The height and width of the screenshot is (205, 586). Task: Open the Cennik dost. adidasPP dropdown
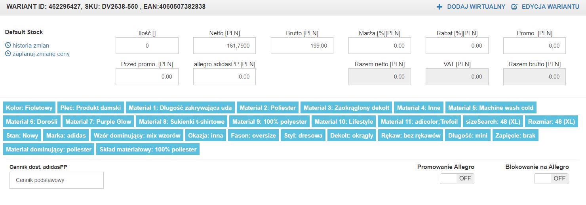click(57, 180)
